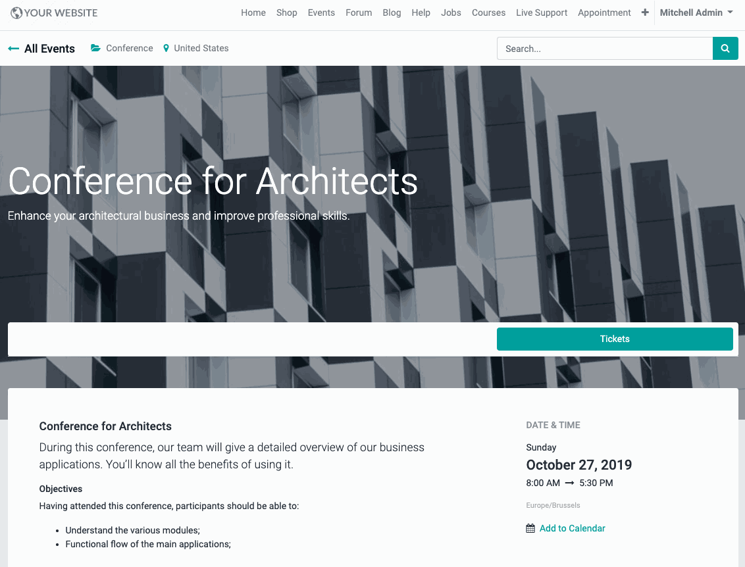
Task: Filter by the Conference category link
Action: coord(129,48)
